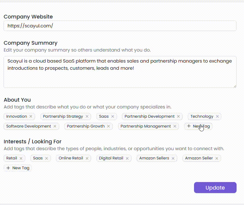Screen dimensions: 244x205
Task: Click the Update button
Action: coord(215,188)
